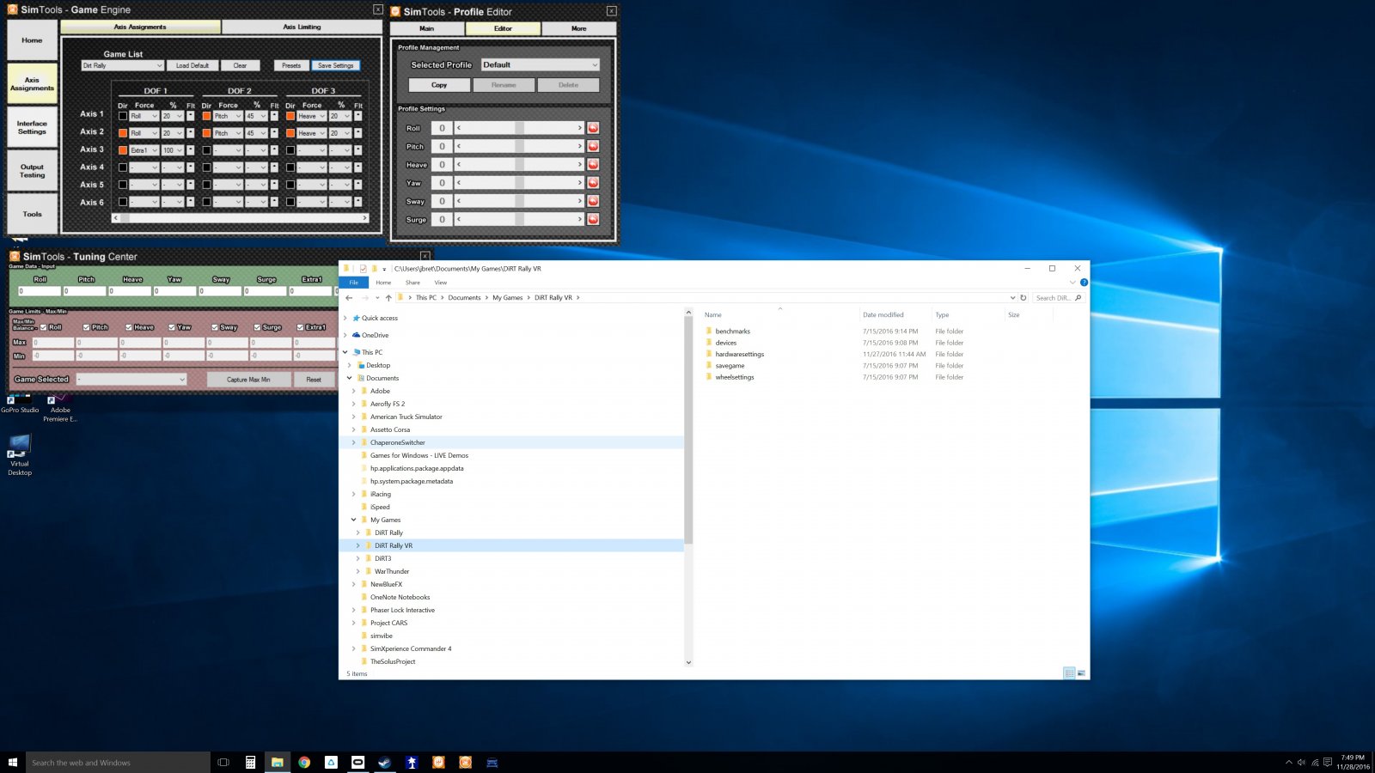This screenshot has height=773, width=1375.
Task: Open the Game List dropdown showing Dirt Rally
Action: (122, 65)
